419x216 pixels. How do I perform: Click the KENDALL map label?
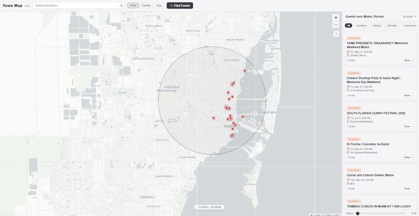[148, 197]
